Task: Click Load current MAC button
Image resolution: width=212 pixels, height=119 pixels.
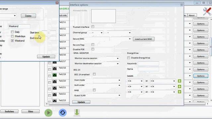Action: point(143,39)
